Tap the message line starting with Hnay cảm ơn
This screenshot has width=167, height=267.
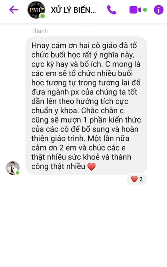pyautogui.click(x=84, y=46)
